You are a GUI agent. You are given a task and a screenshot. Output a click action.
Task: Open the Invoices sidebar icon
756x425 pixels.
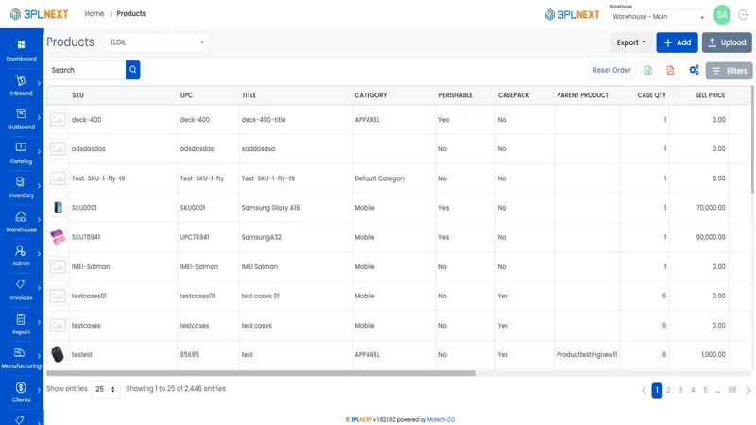20,284
